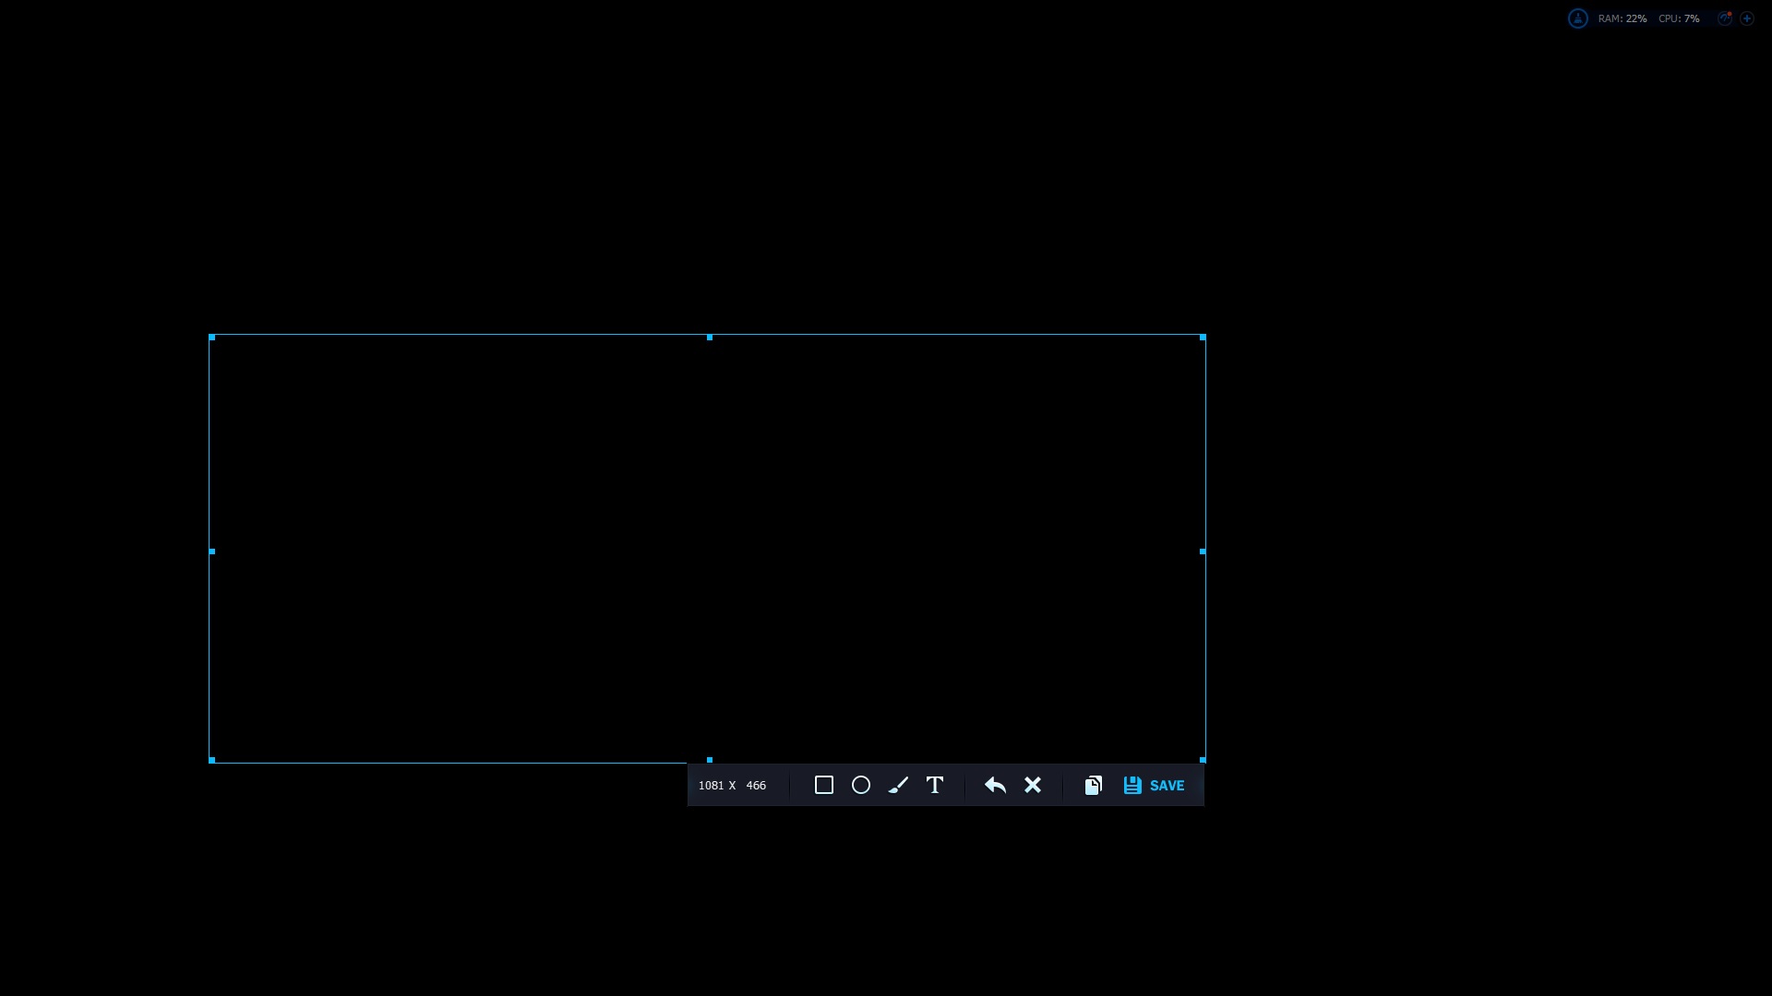The image size is (1772, 996).
Task: Click the selection height field 466
Action: point(756,786)
